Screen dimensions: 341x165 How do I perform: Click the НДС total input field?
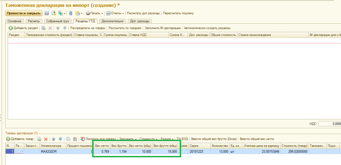[330, 124]
